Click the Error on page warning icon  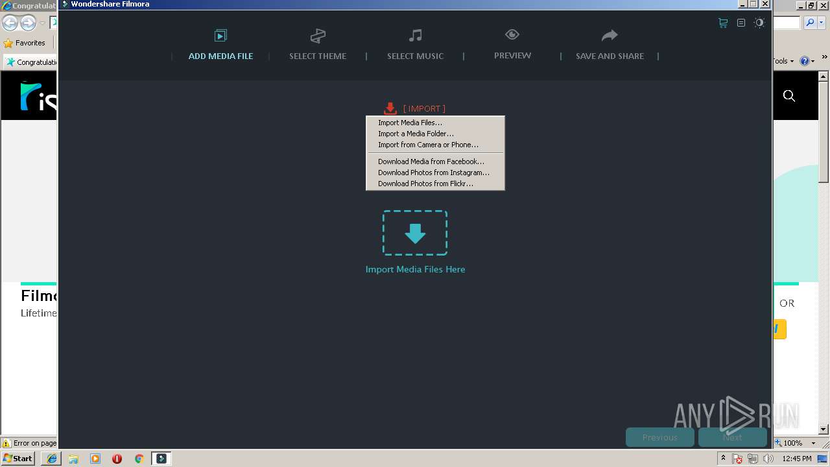[6, 443]
